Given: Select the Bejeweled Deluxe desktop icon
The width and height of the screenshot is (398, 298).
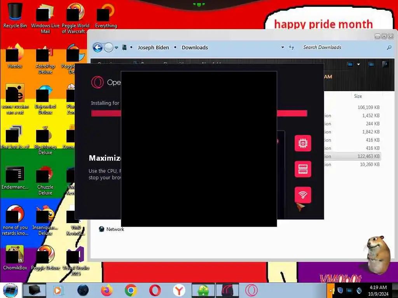Looking at the screenshot, I should coord(45,99).
